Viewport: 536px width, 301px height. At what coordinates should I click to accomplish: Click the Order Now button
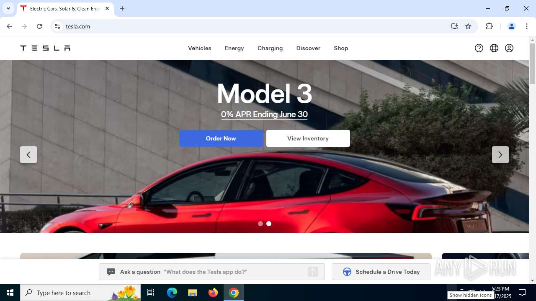[221, 138]
